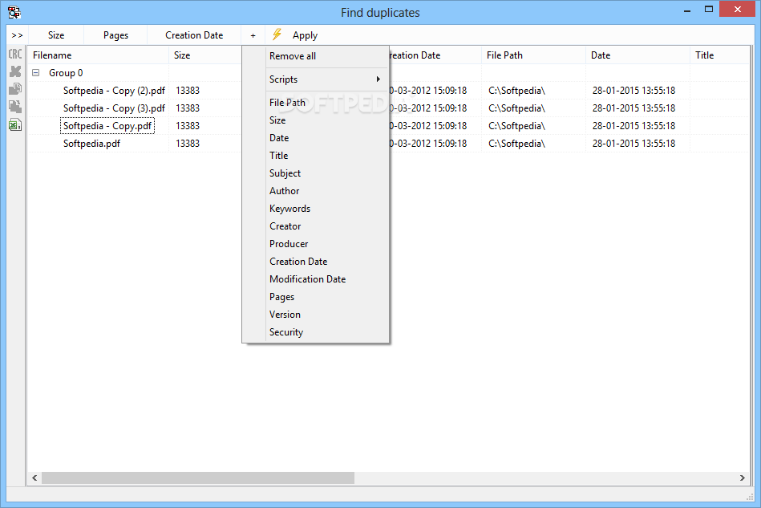Sort by the File Path column header
This screenshot has height=508, width=761.
pos(533,55)
